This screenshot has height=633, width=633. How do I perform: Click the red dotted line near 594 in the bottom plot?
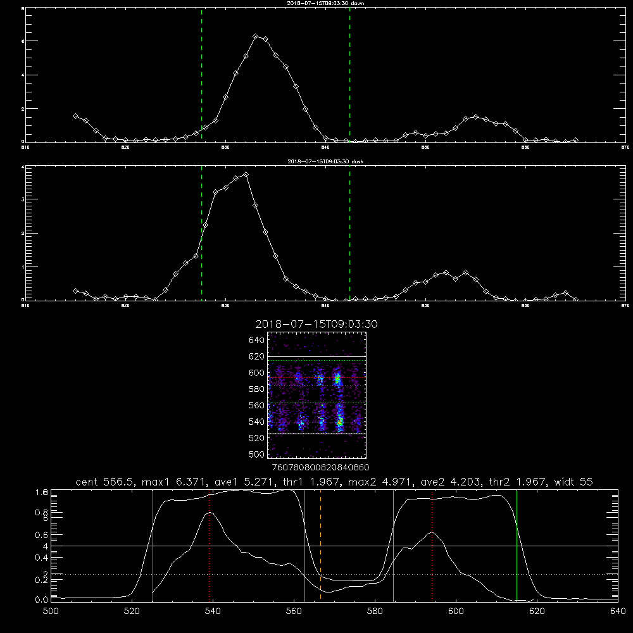click(432, 545)
